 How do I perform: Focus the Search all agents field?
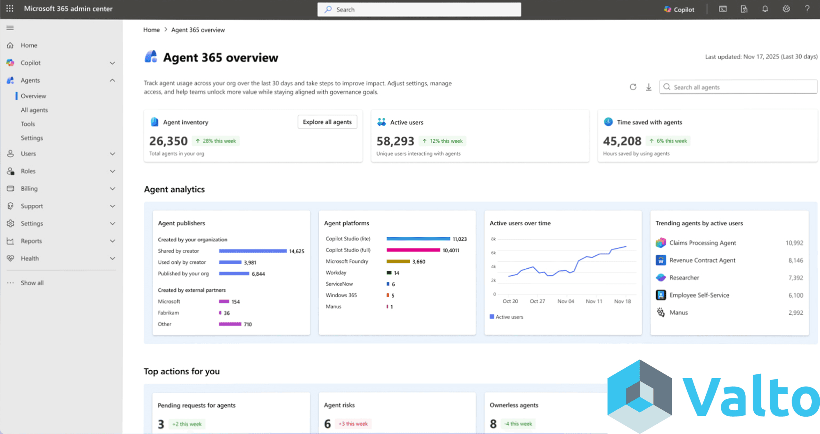738,87
